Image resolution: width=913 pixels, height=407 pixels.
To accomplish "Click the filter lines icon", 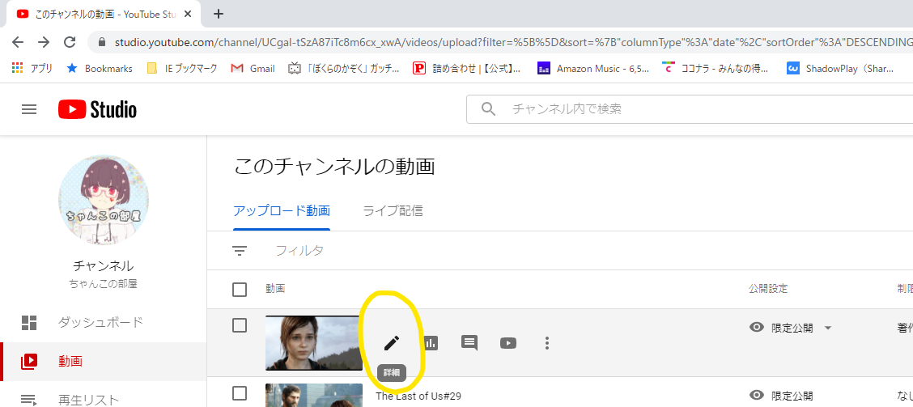I will (240, 251).
